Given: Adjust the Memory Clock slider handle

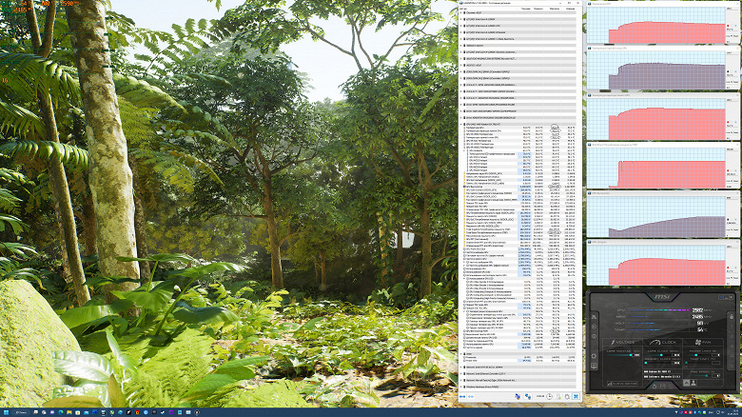Looking at the screenshot, I should (x=646, y=363).
